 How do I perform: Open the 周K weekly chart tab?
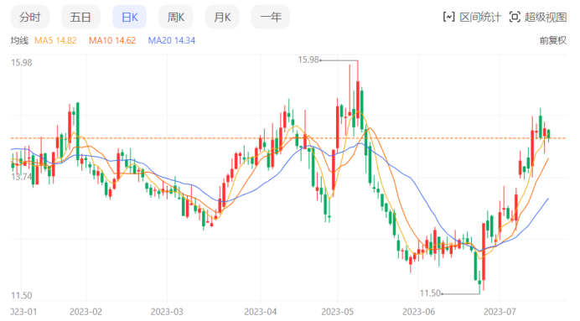[x=176, y=17]
